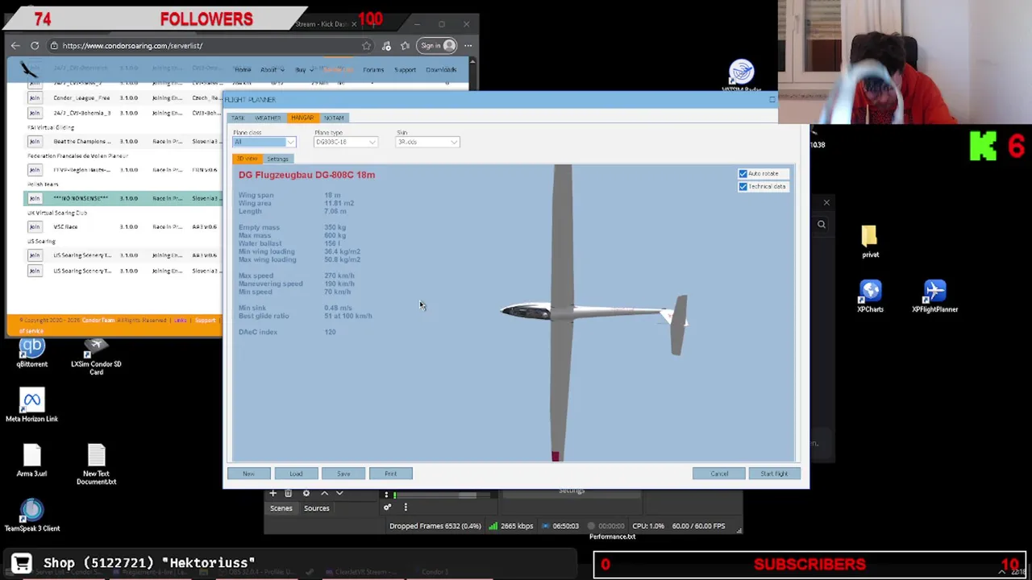Select the HANGAR tab
This screenshot has height=580, width=1032.
click(x=302, y=118)
